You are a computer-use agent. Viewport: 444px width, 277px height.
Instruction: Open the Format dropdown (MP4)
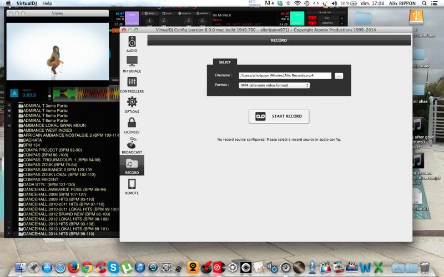pyautogui.click(x=274, y=85)
